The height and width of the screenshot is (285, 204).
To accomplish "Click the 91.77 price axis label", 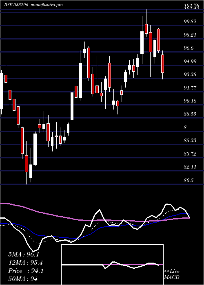I will pos(191,88).
